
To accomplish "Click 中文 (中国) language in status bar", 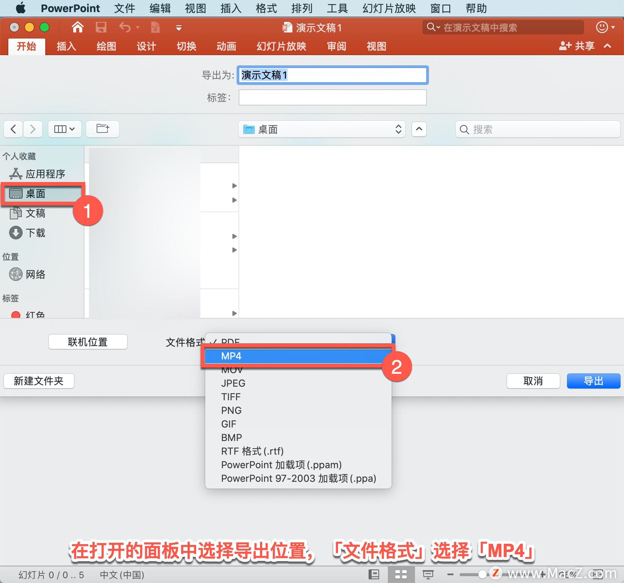I will (x=122, y=575).
